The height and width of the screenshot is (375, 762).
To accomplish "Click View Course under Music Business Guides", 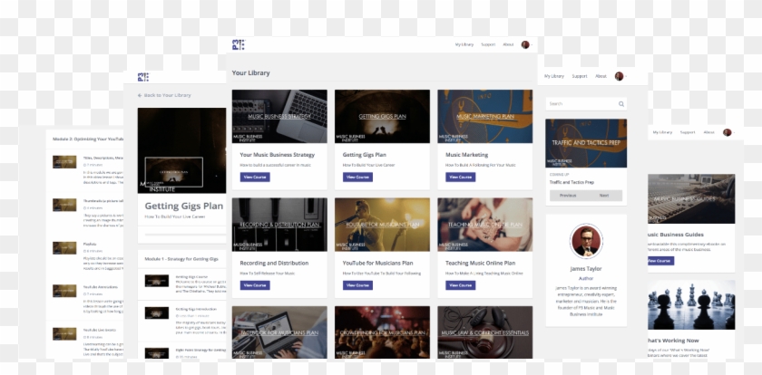I will [660, 261].
